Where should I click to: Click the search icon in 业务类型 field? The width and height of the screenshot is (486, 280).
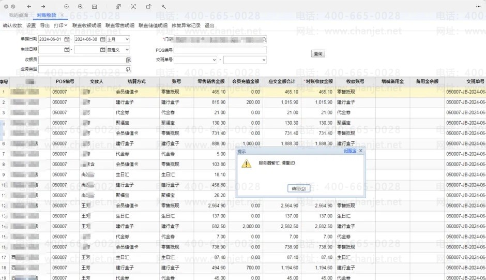point(128,69)
